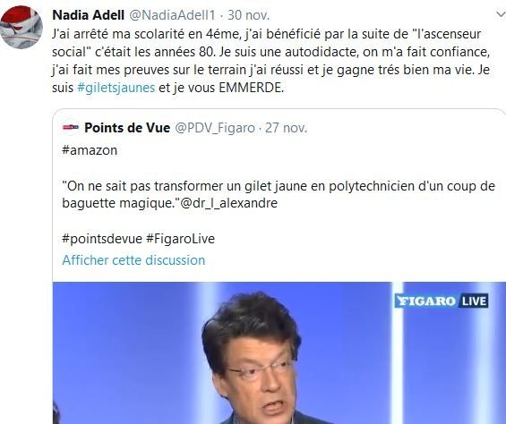
Task: Open the #FigaroLive hashtag
Action: pyautogui.click(x=180, y=239)
